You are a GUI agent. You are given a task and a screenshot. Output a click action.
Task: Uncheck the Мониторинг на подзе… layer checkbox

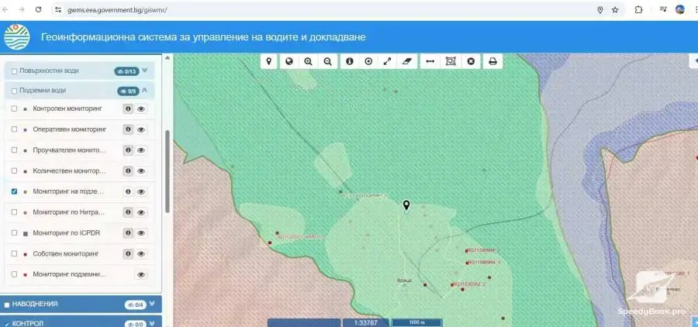pos(14,191)
